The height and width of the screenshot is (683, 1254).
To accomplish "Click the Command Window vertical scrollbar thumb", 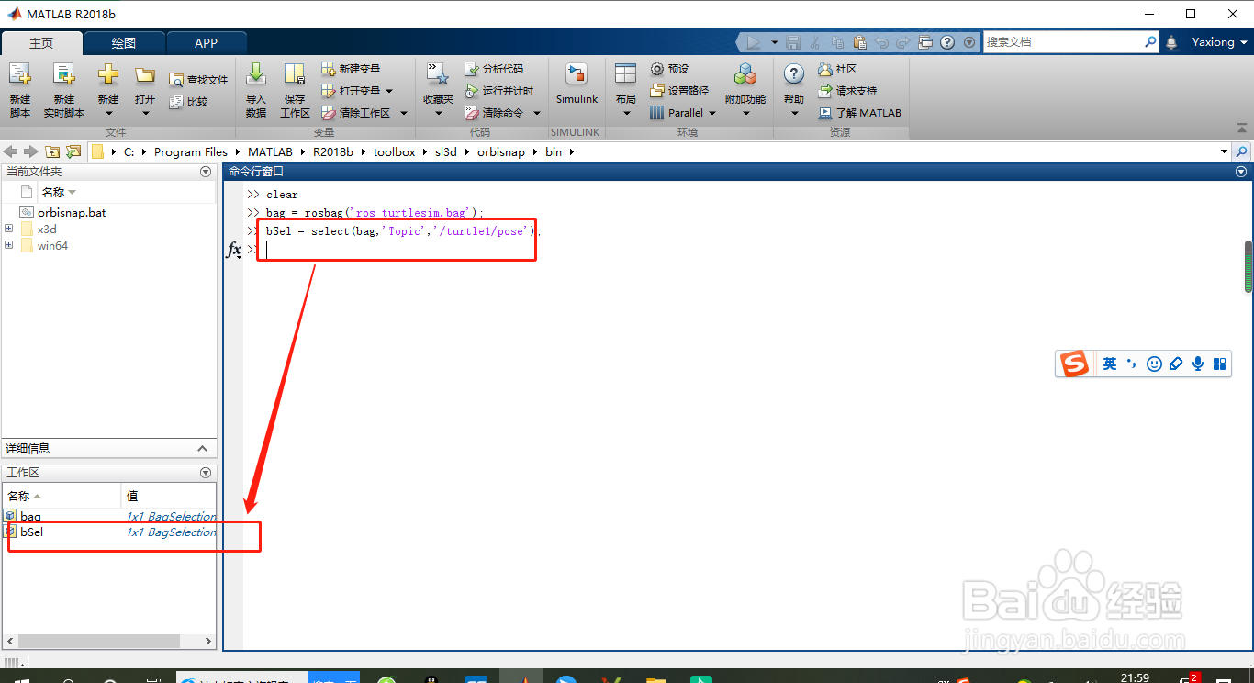I will pyautogui.click(x=1248, y=266).
